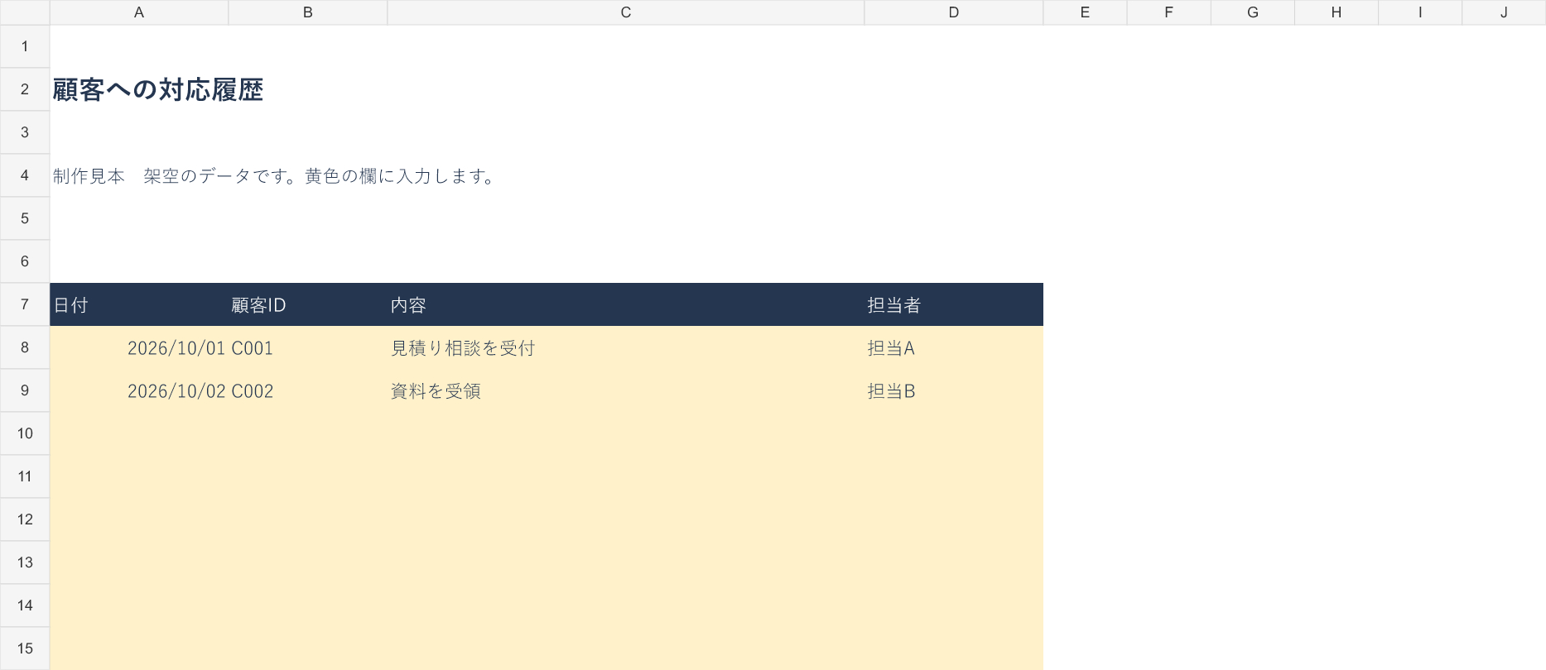
Task: Select row 3 header
Action: pyautogui.click(x=25, y=132)
